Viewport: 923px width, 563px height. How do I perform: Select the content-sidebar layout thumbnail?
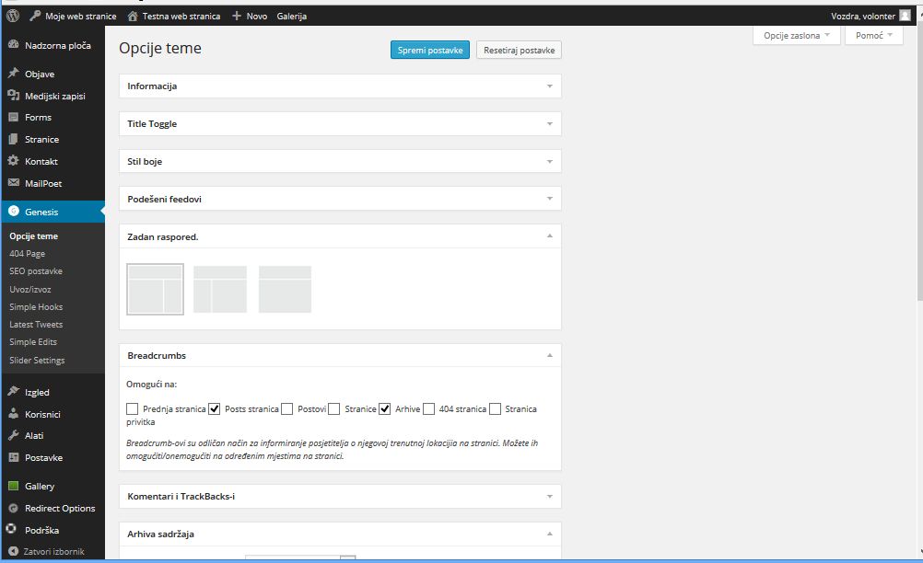coord(156,289)
